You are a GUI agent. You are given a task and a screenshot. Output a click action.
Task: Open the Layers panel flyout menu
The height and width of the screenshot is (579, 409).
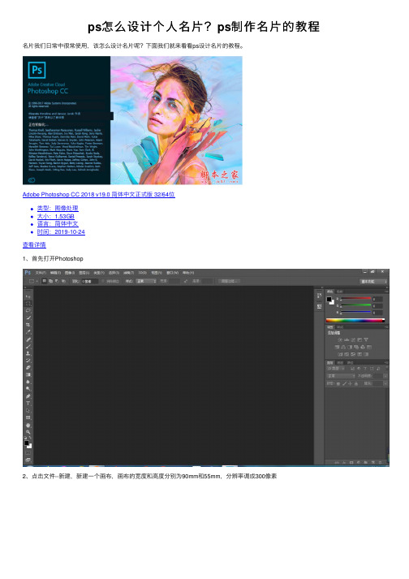386,363
